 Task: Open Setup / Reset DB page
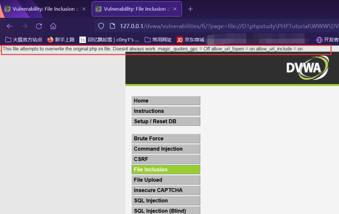166,121
